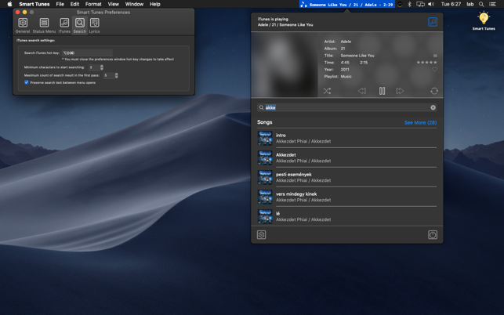This screenshot has height=315, width=504.
Task: Open the Window menu
Action: (x=134, y=4)
